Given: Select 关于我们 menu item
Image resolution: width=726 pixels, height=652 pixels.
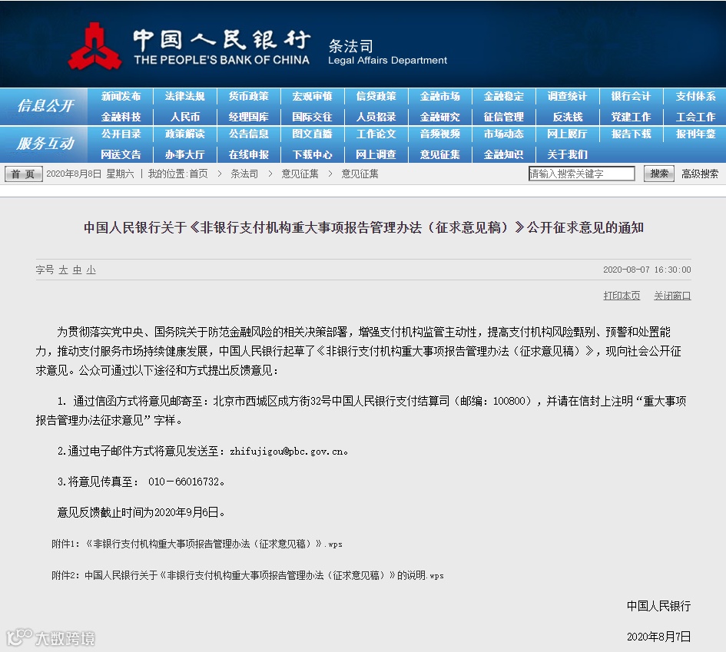Looking at the screenshot, I should pyautogui.click(x=567, y=154).
